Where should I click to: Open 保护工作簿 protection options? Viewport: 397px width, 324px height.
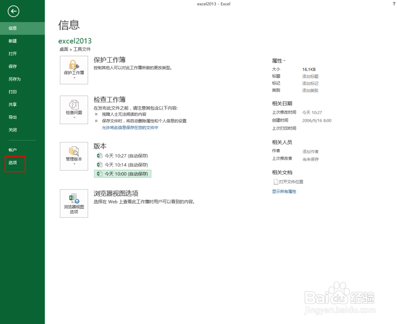tap(74, 67)
